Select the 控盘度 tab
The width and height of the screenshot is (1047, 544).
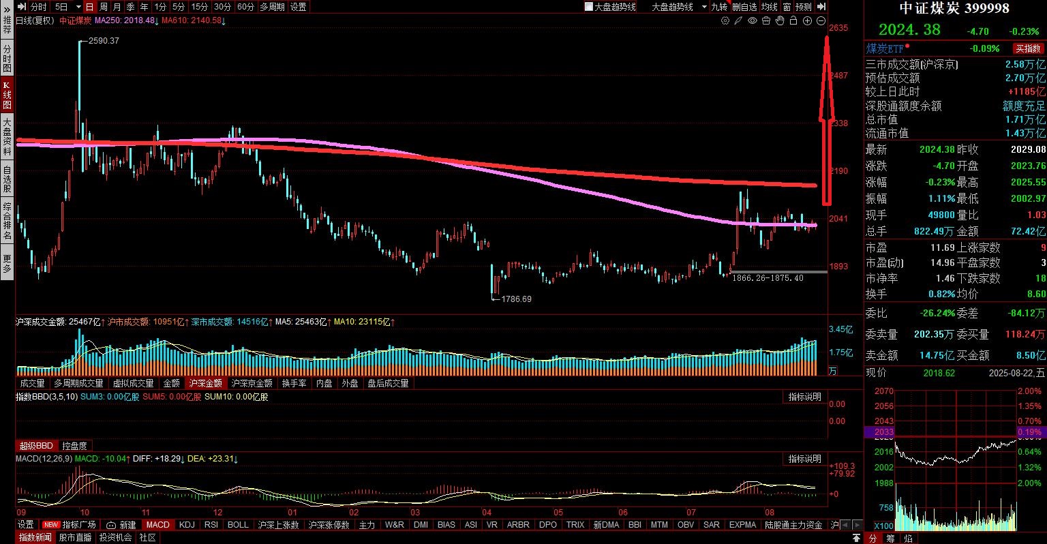point(74,446)
